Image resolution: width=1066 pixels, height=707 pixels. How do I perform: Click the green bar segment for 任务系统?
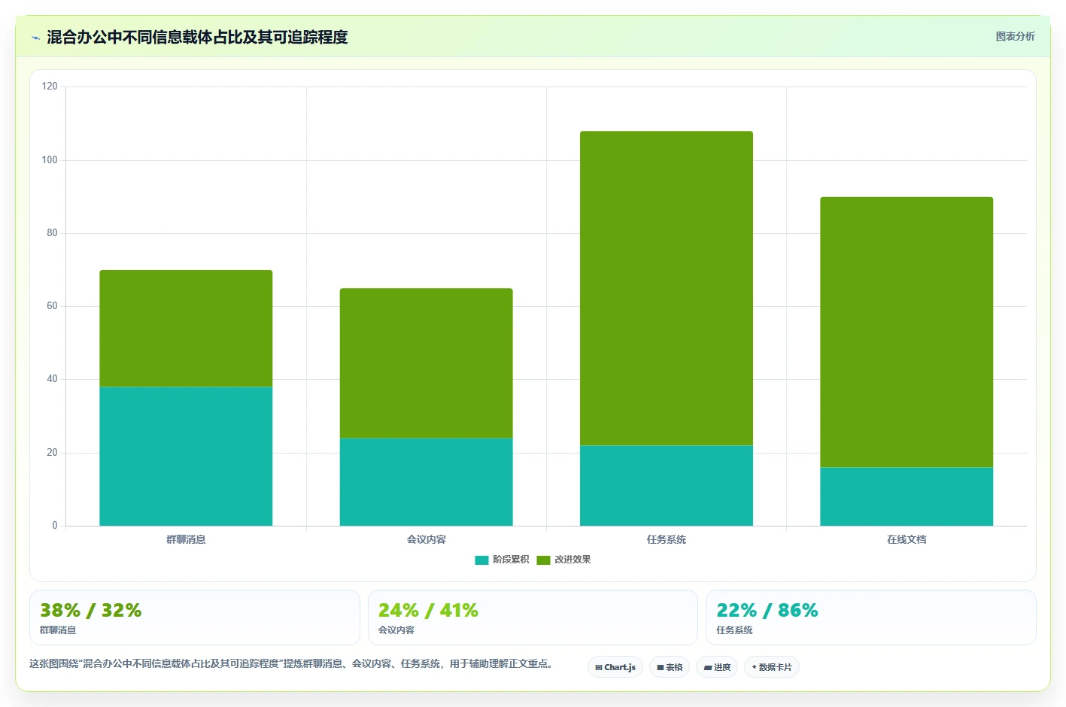click(667, 288)
